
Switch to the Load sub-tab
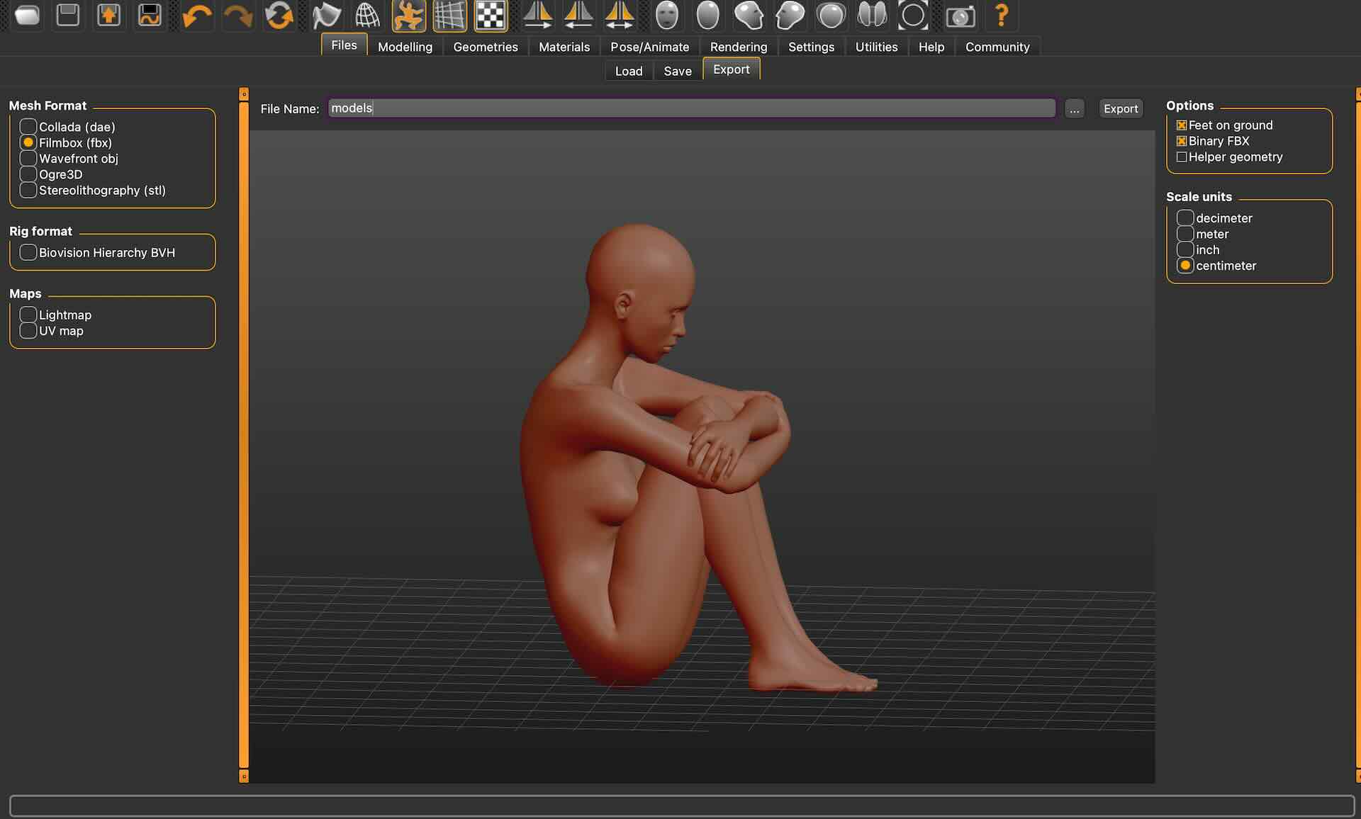coord(628,71)
